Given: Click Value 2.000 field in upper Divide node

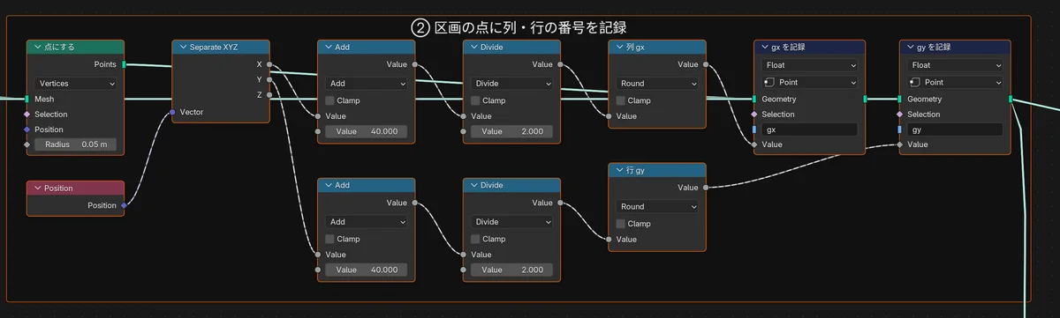Looking at the screenshot, I should (x=511, y=131).
